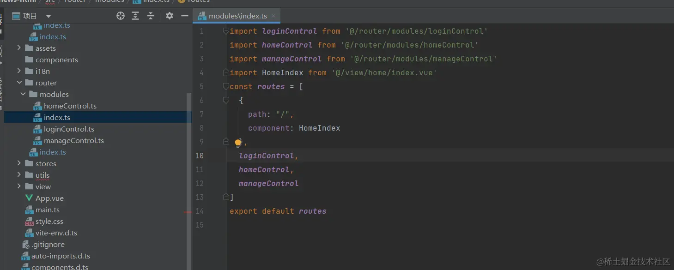Viewport: 674px width, 270px height.
Task: Click line number 14 in gutter
Action: (x=199, y=211)
